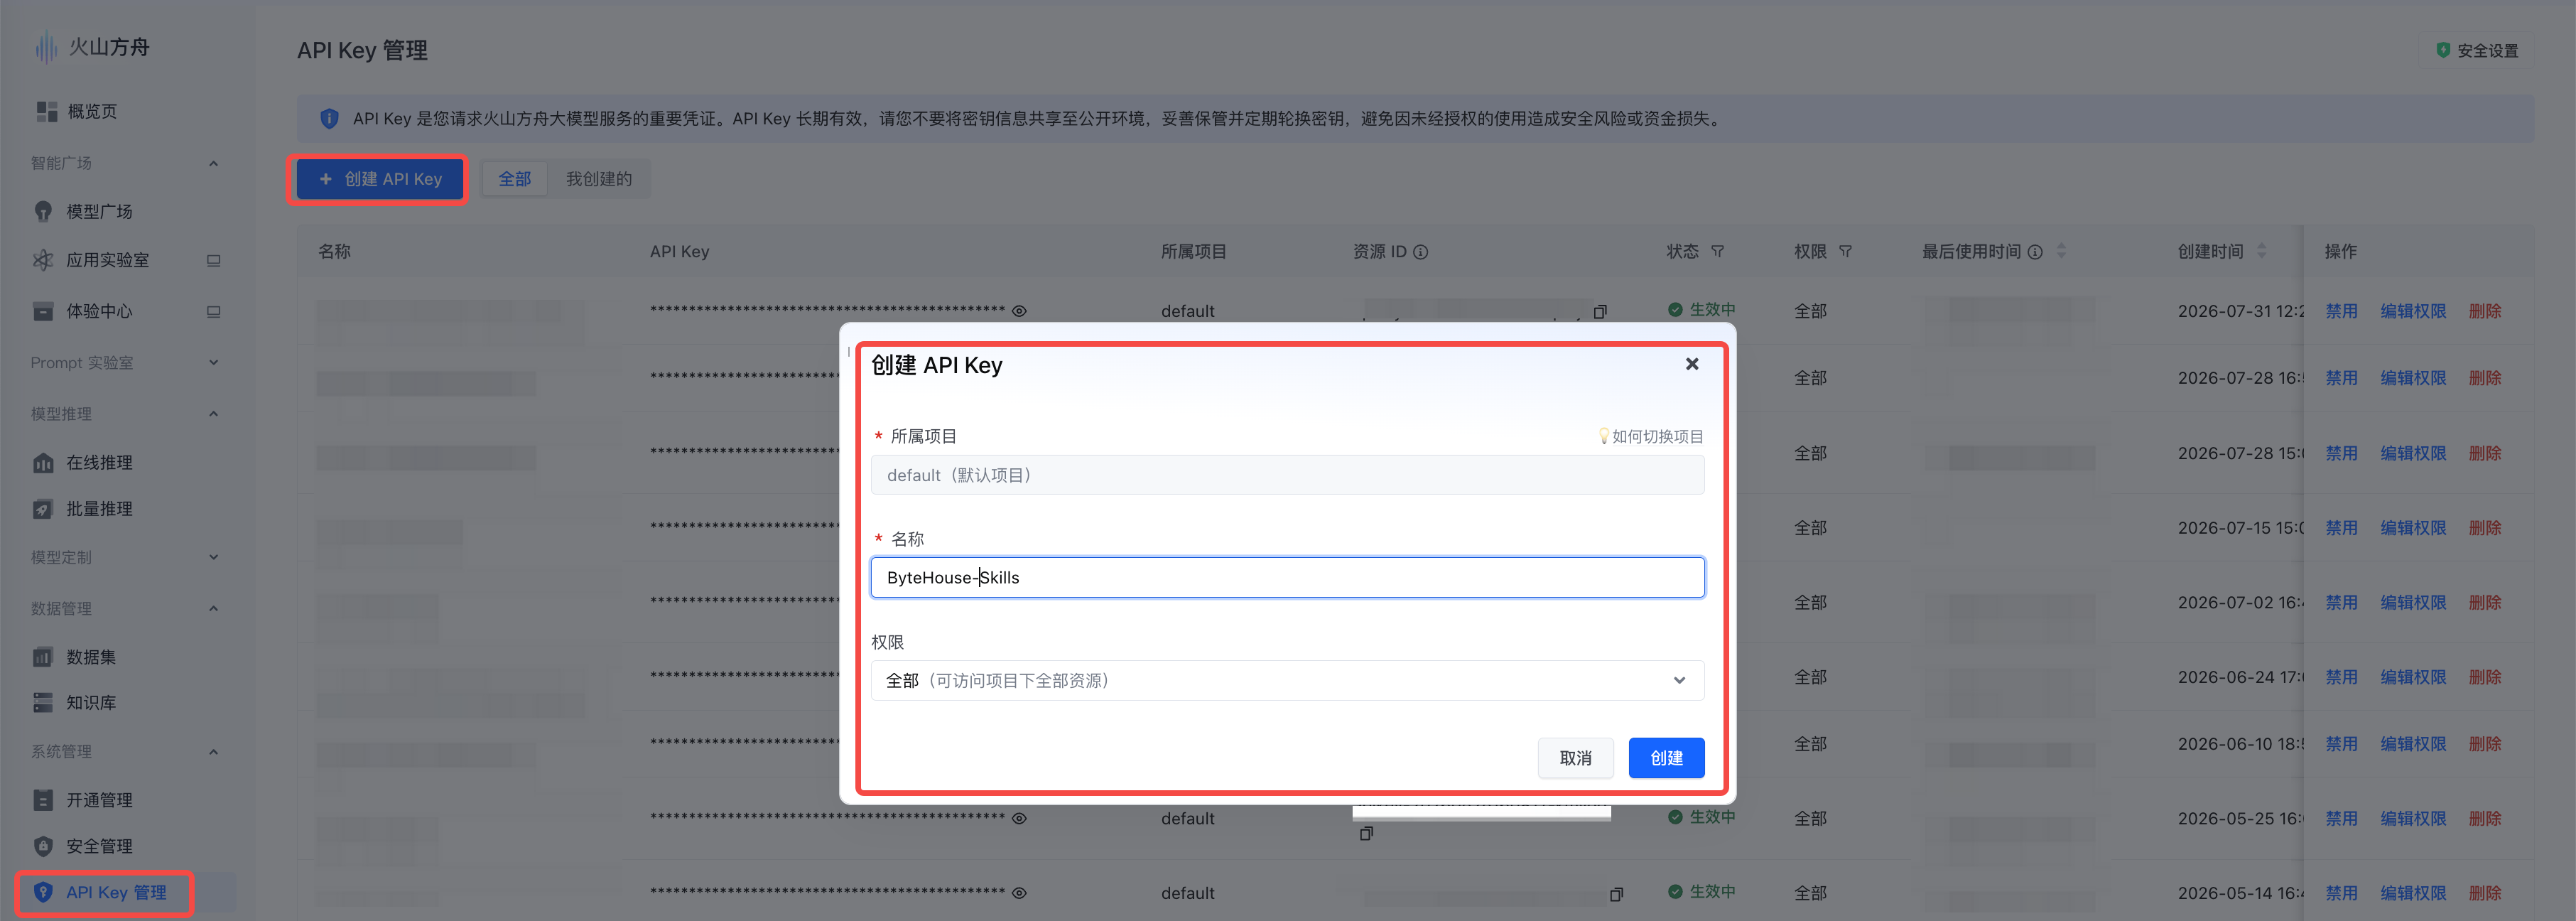Click the 权限 column filter icon
Viewport: 2576px width, 921px height.
[x=1845, y=252]
